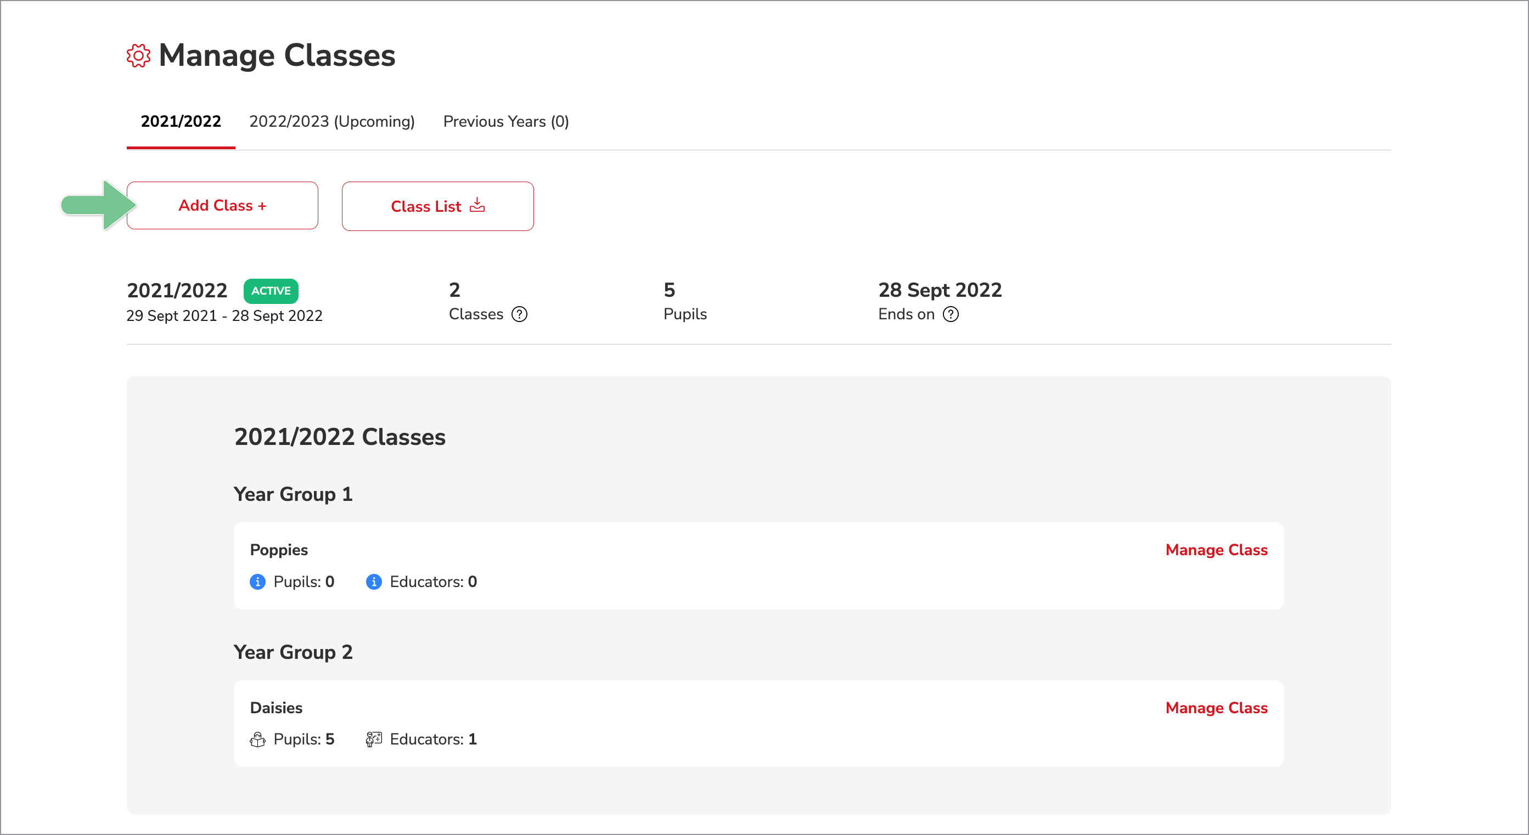Switch to the 2022/2023 Upcoming tab
Image resolution: width=1529 pixels, height=835 pixels.
pos(332,122)
